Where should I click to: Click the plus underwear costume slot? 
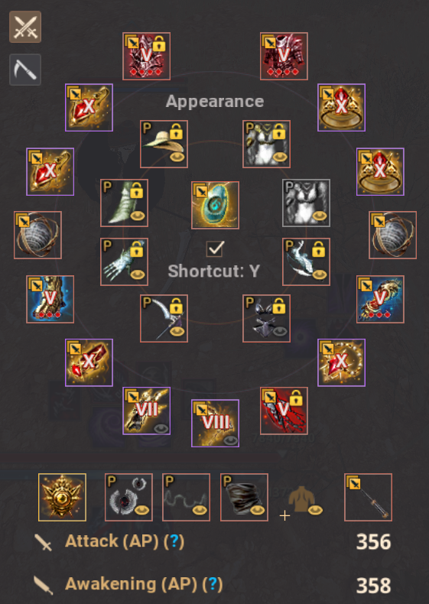301,502
